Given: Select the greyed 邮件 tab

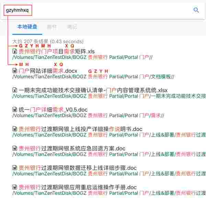Looking at the screenshot, I should 52,27.
